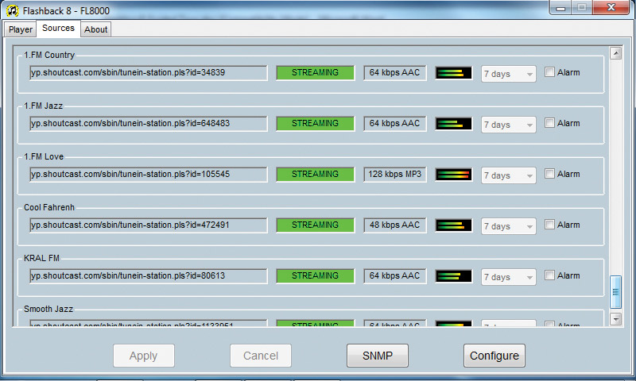Image resolution: width=636 pixels, height=381 pixels.
Task: Click the KRAL FM audio level meter
Action: pos(454,276)
